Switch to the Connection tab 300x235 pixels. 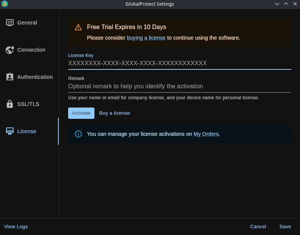pos(31,50)
